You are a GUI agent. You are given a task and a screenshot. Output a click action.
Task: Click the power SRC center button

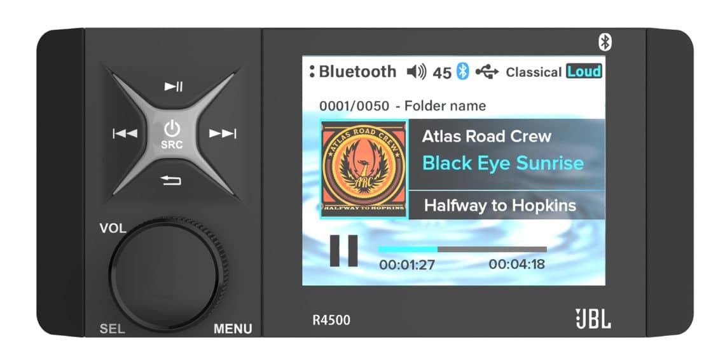(x=172, y=134)
